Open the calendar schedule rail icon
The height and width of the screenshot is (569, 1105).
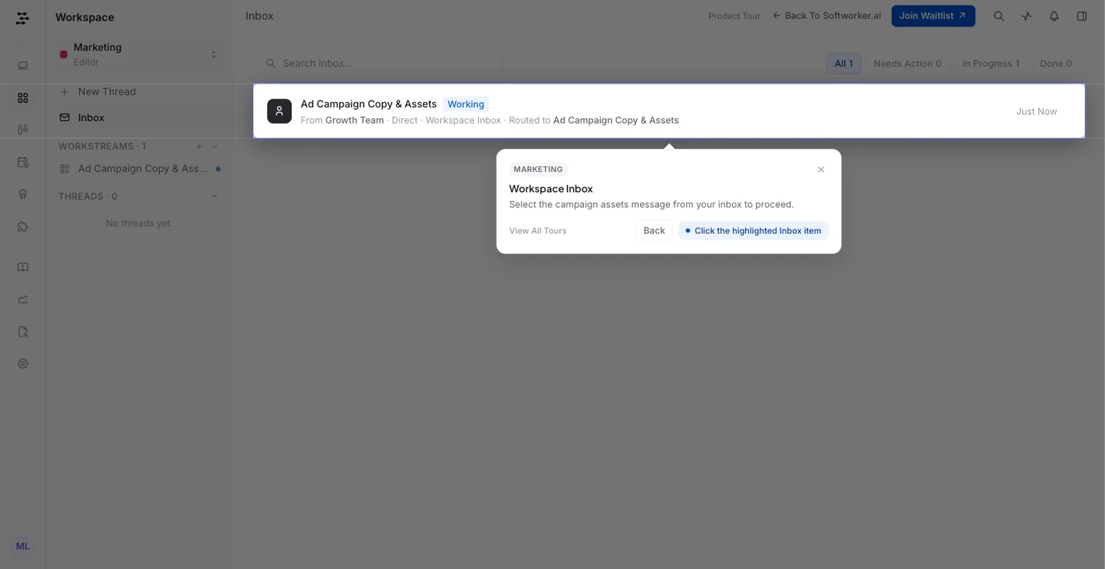click(23, 162)
